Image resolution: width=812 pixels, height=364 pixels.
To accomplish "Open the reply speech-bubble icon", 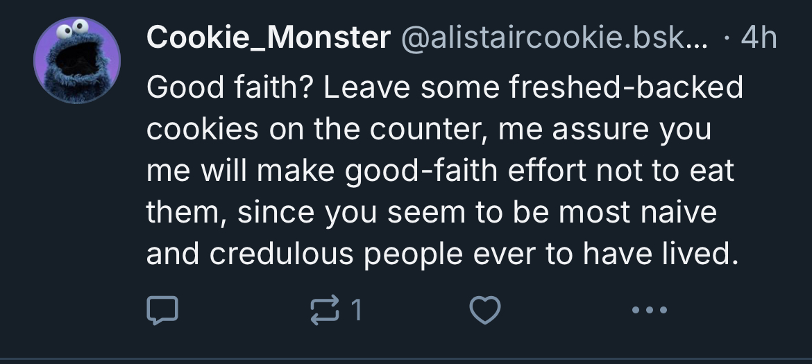I will (162, 310).
